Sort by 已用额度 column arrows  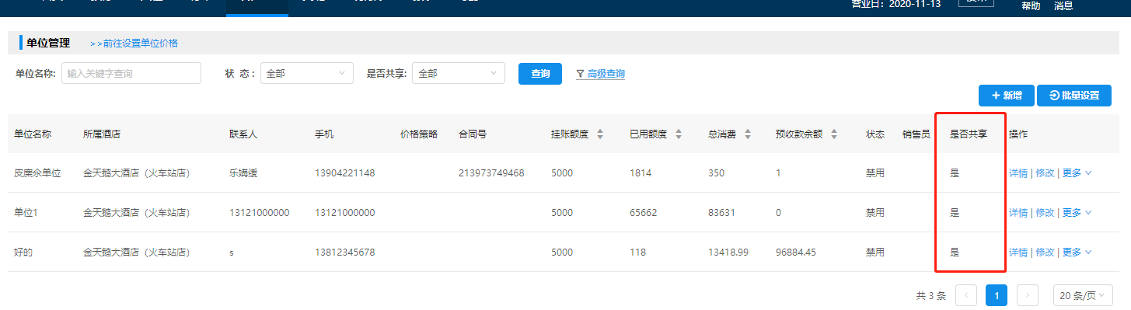pos(679,134)
